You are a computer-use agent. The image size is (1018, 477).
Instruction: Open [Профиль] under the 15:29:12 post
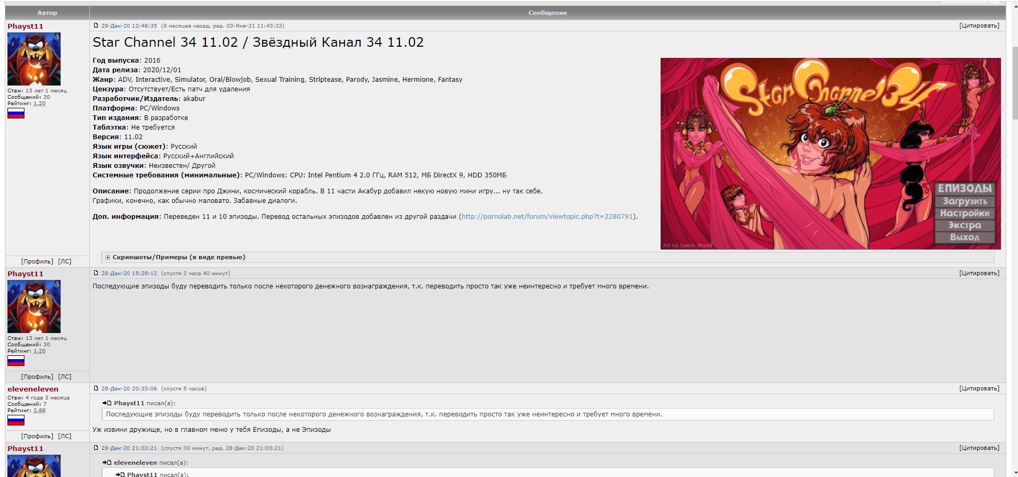click(37, 377)
